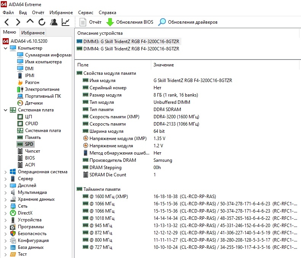The width and height of the screenshot is (301, 258).
Task: Click Обновления BIOS in the toolbar
Action: [x=130, y=22]
